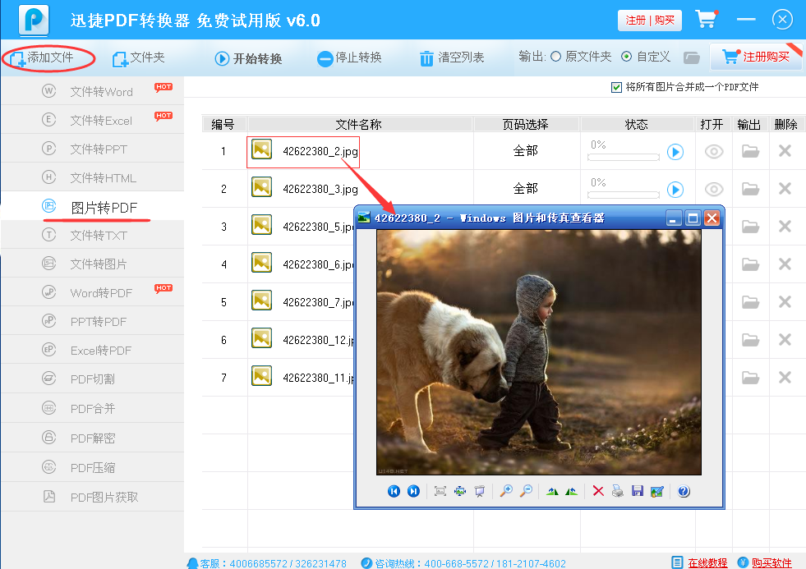Image resolution: width=806 pixels, height=569 pixels.
Task: Click 全部 page selection for row 1
Action: coord(525,151)
